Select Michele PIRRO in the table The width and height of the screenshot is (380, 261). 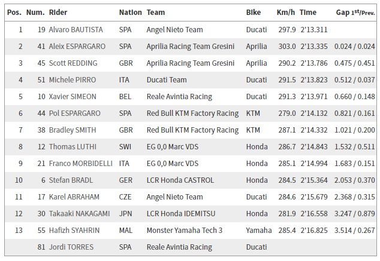tap(73, 79)
